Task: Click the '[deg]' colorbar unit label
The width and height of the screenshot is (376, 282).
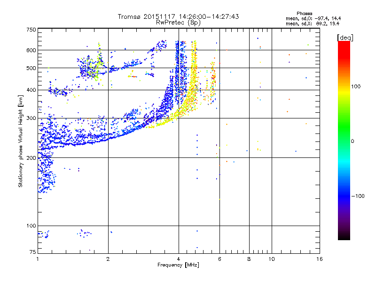Action: (345, 38)
